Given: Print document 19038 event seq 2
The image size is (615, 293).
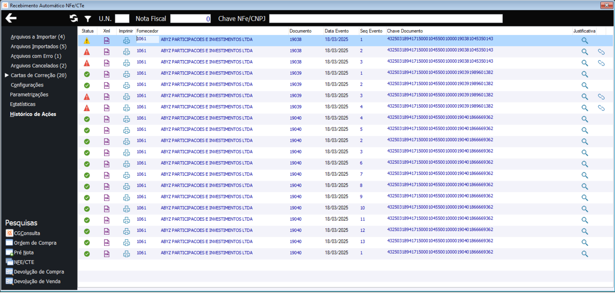Looking at the screenshot, I should point(127,52).
